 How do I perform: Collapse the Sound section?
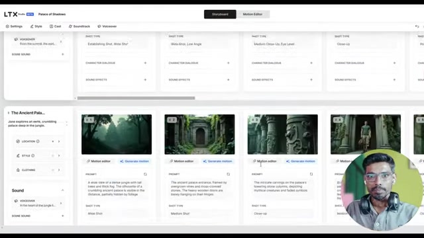coord(62,190)
